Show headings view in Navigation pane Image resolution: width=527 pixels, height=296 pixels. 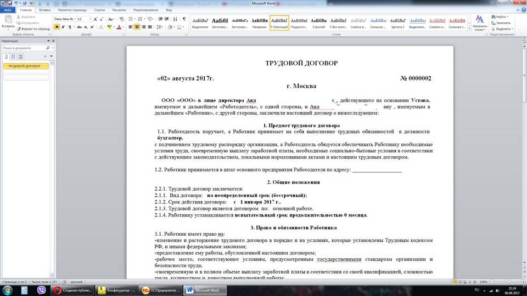click(x=6, y=56)
